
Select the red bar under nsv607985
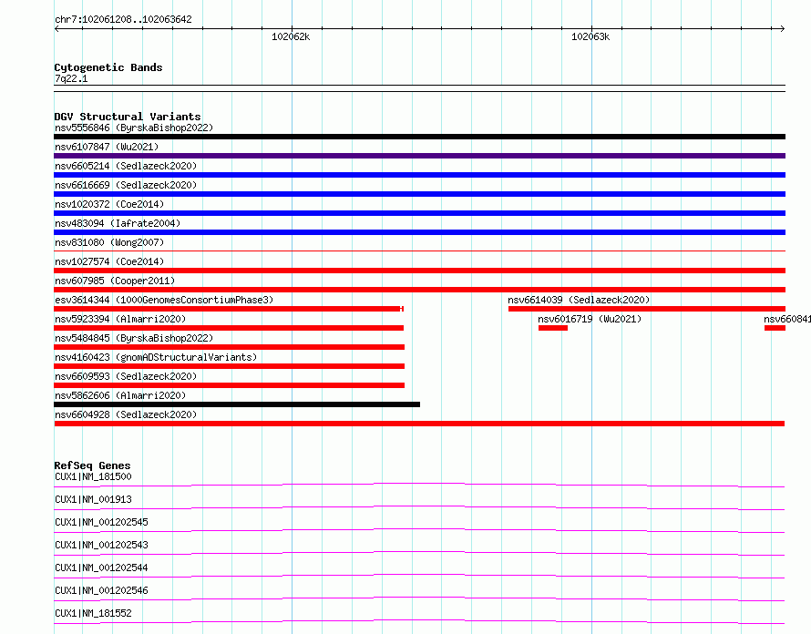pyautogui.click(x=419, y=290)
